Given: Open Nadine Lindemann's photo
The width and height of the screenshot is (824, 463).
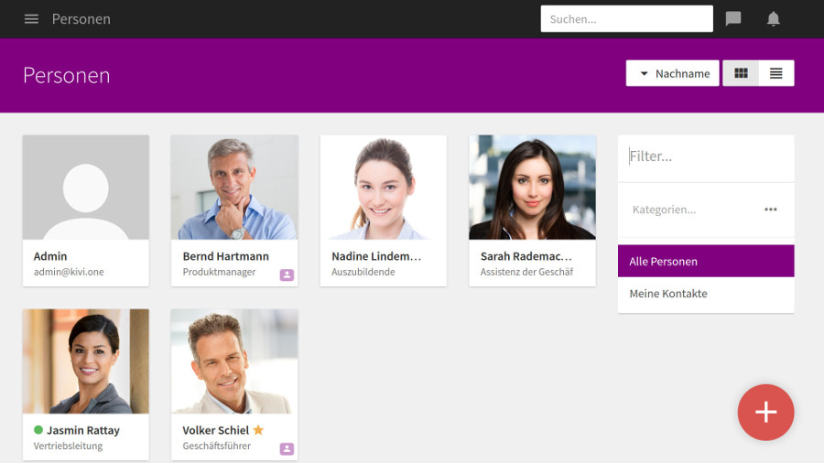Looking at the screenshot, I should [383, 188].
